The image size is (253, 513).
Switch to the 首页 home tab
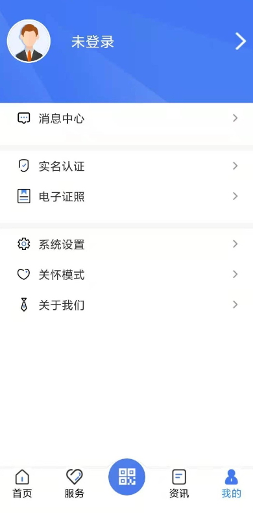click(x=22, y=484)
